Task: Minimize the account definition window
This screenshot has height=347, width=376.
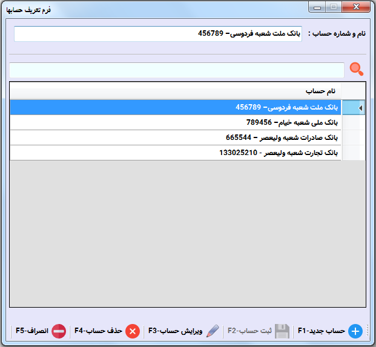Action: [x=317, y=7]
